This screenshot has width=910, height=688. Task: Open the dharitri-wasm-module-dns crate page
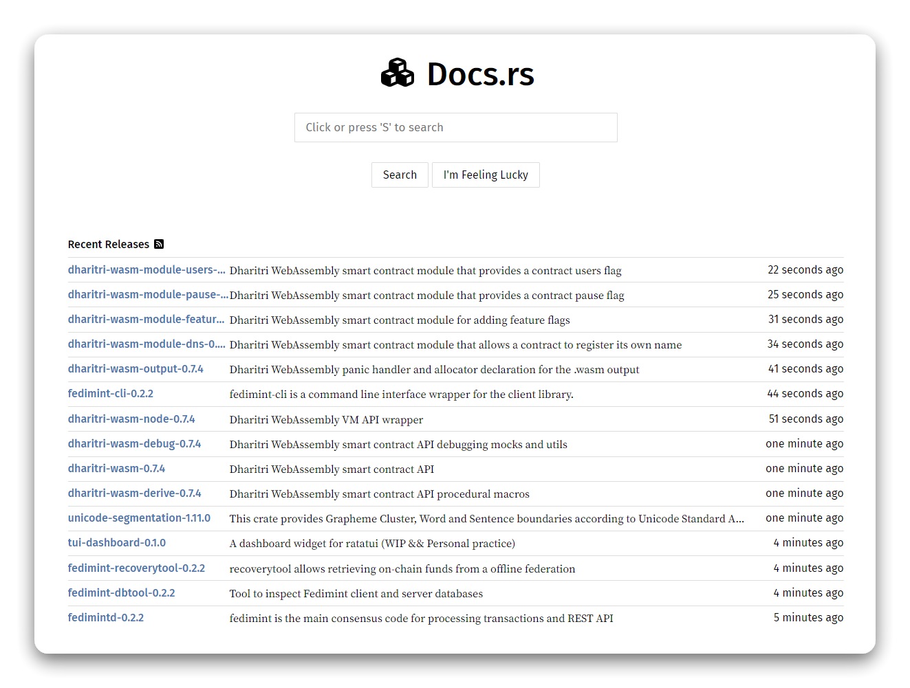click(x=147, y=344)
